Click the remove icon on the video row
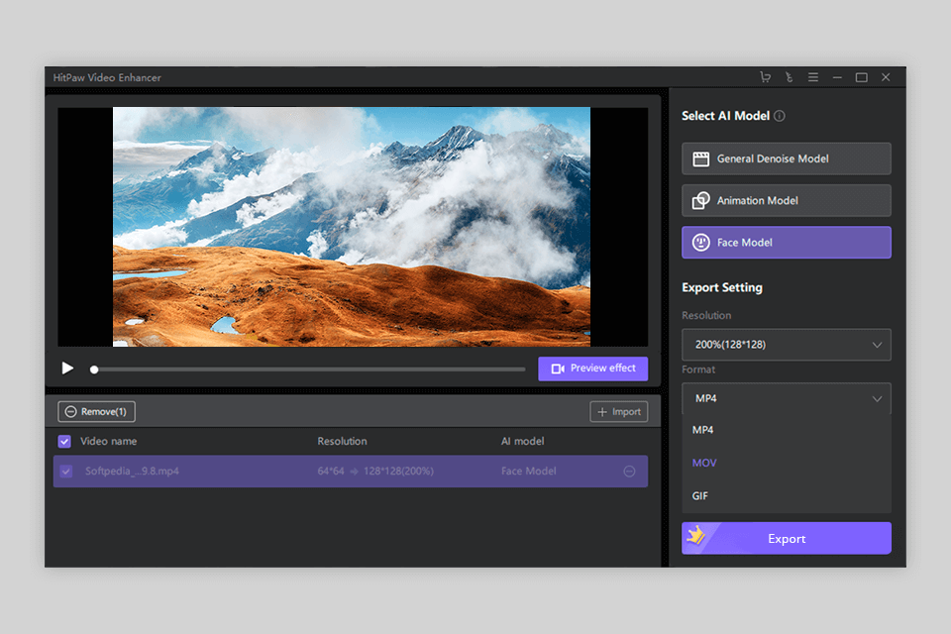951x634 pixels. 628,472
